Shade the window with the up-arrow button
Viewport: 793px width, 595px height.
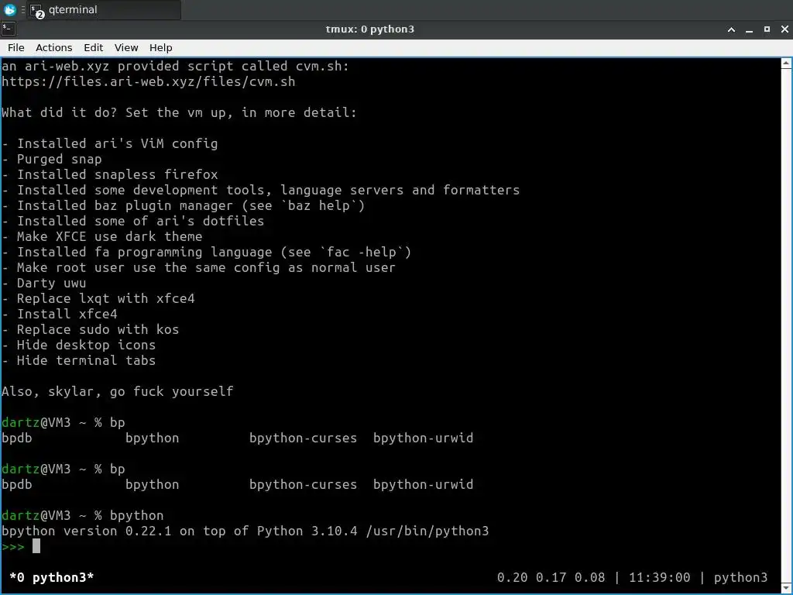[x=731, y=29]
